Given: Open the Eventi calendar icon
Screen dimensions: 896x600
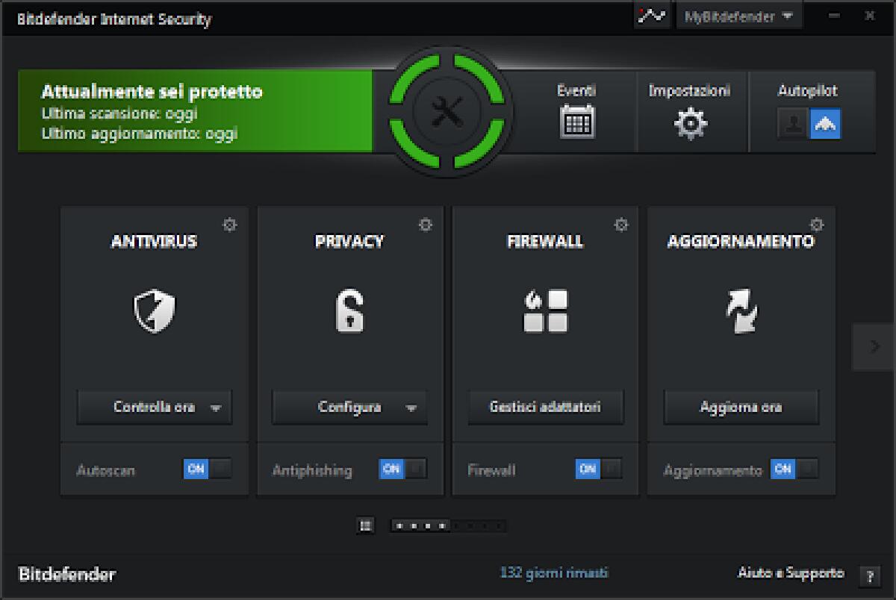Looking at the screenshot, I should [577, 123].
